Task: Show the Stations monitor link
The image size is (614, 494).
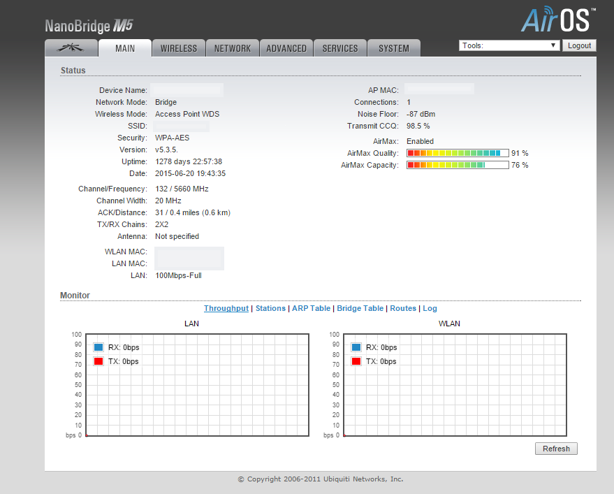Action: pyautogui.click(x=270, y=308)
